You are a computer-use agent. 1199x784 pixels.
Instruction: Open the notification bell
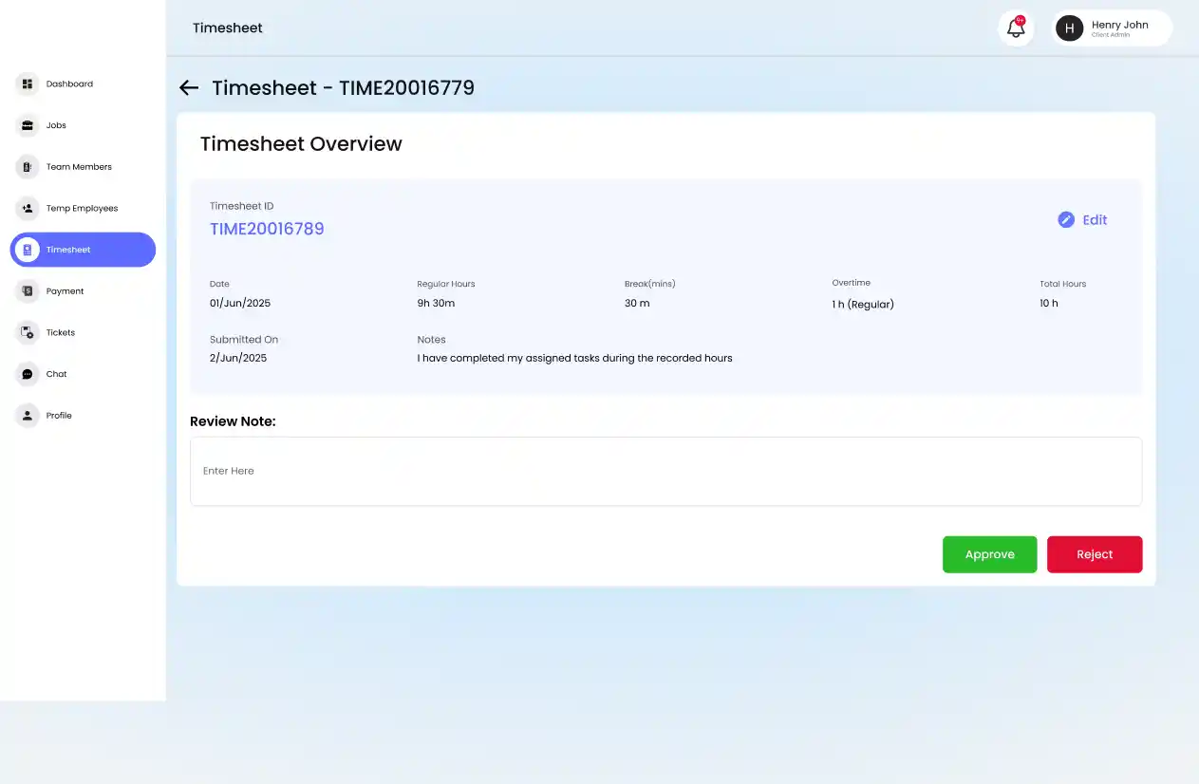tap(1015, 28)
